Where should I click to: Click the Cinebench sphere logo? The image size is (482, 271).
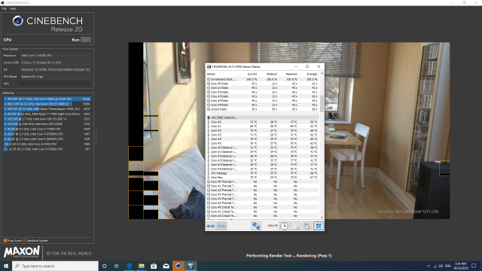pyautogui.click(x=18, y=21)
